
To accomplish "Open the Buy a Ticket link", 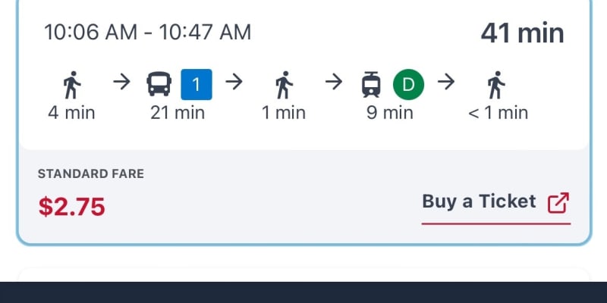I will [x=480, y=201].
